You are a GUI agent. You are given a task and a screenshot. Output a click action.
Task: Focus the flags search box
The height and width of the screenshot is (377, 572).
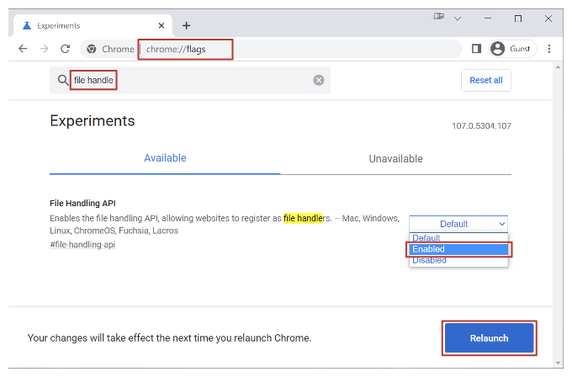click(x=190, y=80)
